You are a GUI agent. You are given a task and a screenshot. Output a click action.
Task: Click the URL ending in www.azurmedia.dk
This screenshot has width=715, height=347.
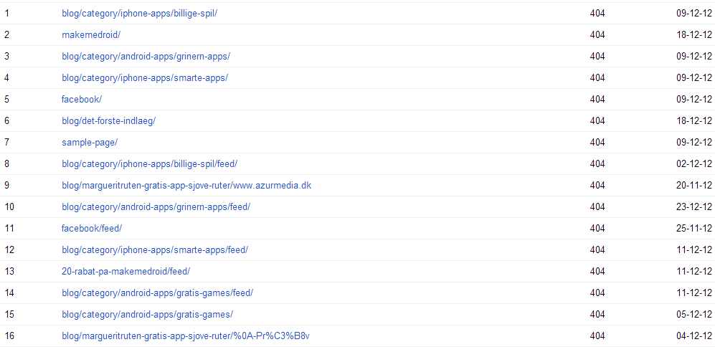click(186, 185)
